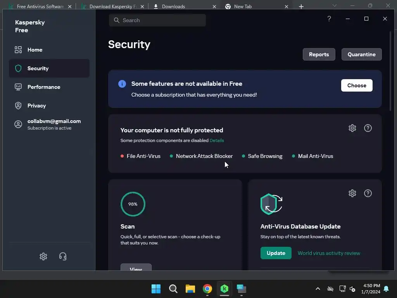Image resolution: width=397 pixels, height=298 pixels.
Task: Click Choose subscription button
Action: point(357,85)
